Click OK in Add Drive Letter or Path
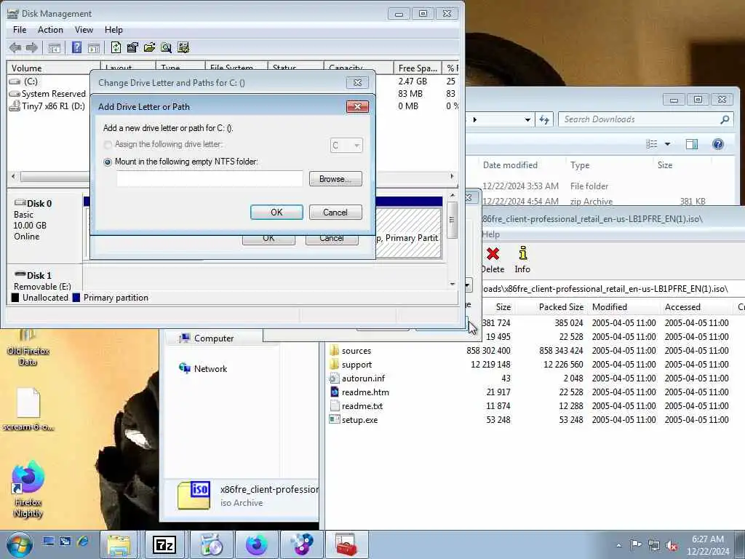This screenshot has width=745, height=559. (x=276, y=213)
